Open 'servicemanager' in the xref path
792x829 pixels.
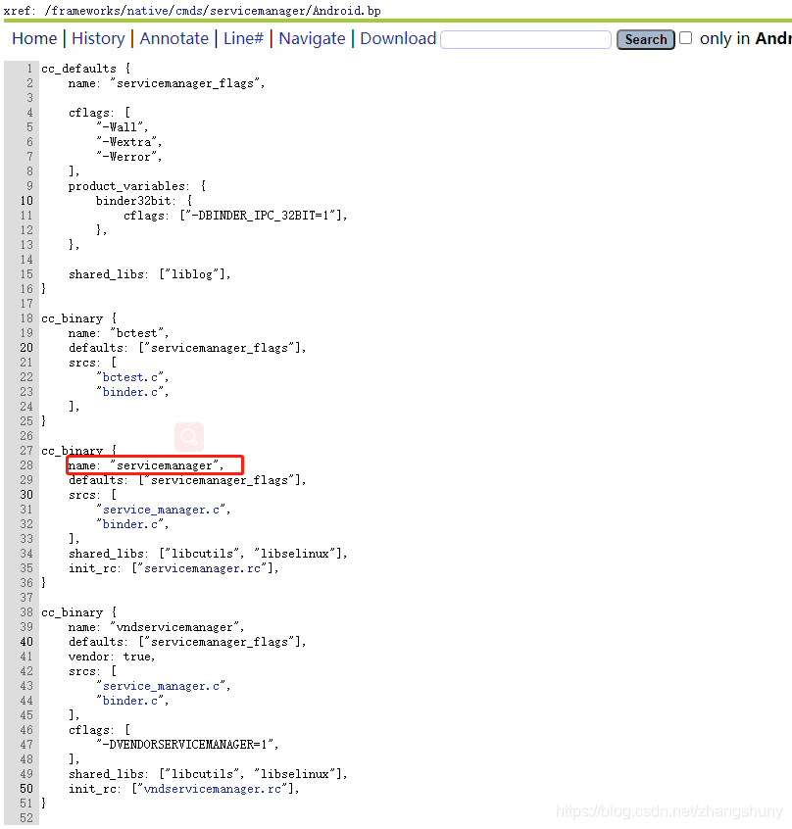(x=258, y=11)
